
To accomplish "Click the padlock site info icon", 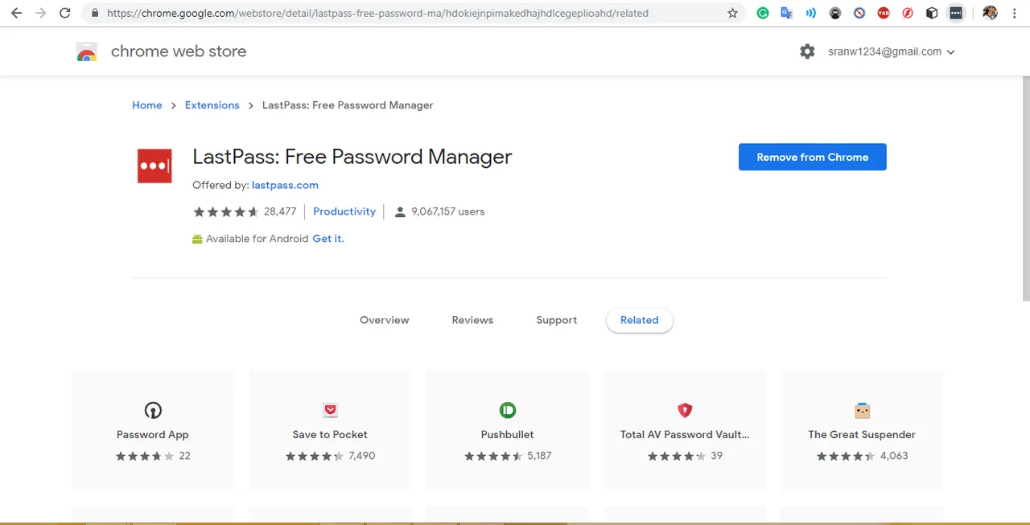I will click(95, 13).
